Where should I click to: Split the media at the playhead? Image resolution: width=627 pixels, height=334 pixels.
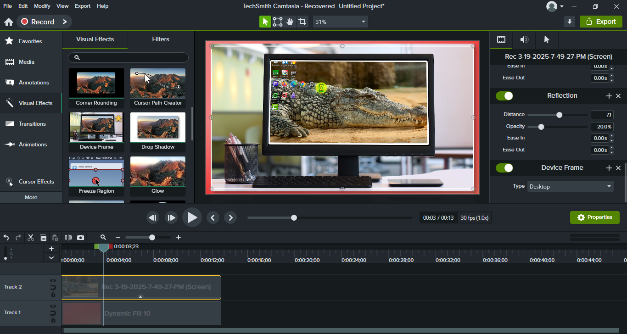pos(68,237)
